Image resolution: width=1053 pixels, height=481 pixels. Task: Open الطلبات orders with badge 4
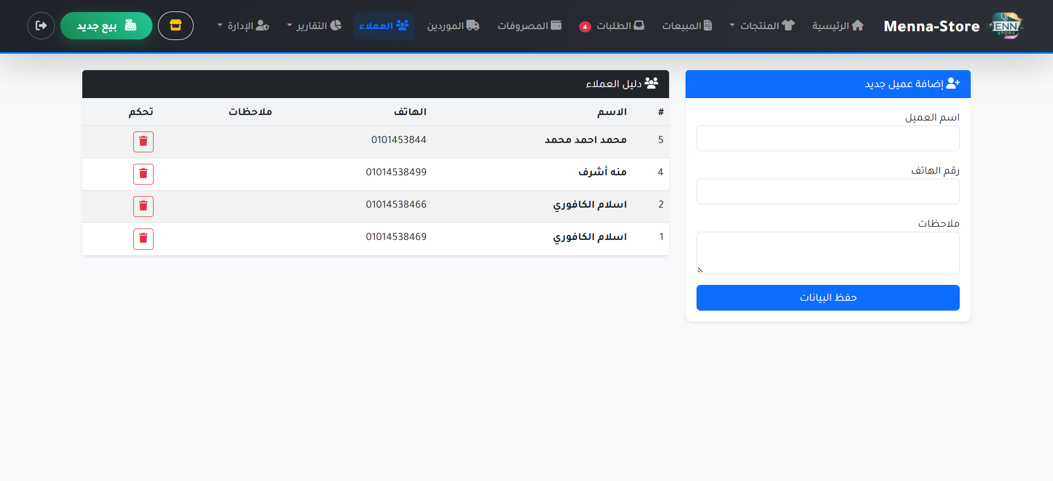click(x=612, y=26)
